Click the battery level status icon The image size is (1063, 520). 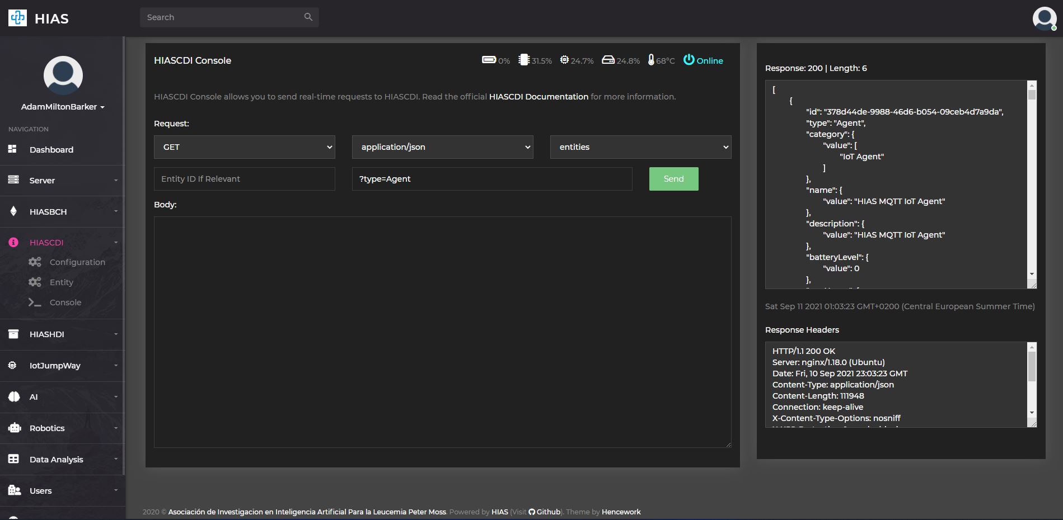click(x=489, y=59)
